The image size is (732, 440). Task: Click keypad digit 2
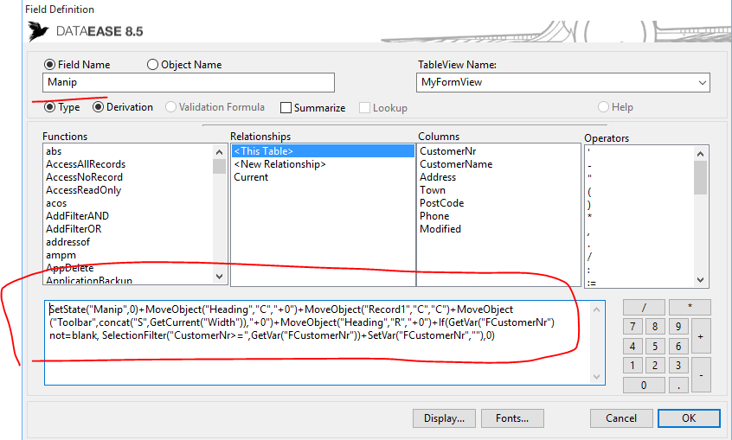point(656,366)
